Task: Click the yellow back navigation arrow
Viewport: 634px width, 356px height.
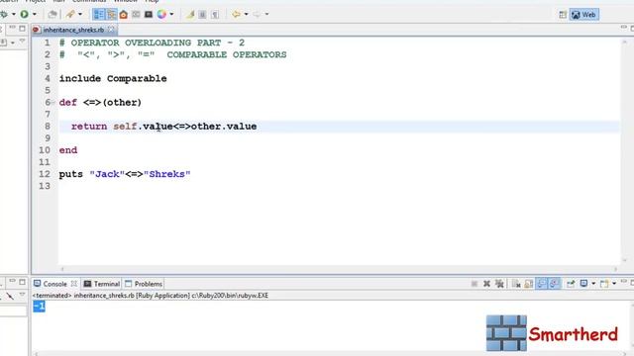Action: tap(236, 14)
